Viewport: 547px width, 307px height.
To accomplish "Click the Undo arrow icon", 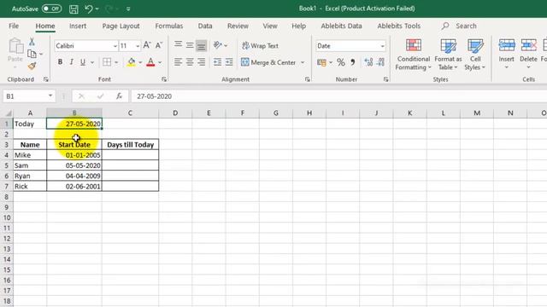I will point(89,9).
